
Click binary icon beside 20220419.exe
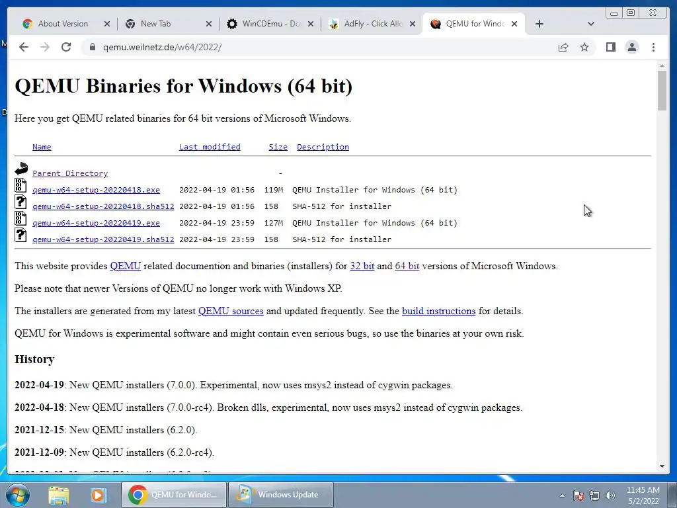[20, 218]
